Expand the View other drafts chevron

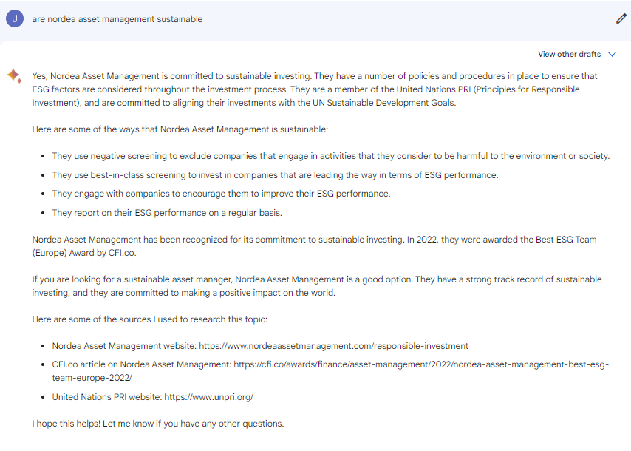pyautogui.click(x=612, y=55)
